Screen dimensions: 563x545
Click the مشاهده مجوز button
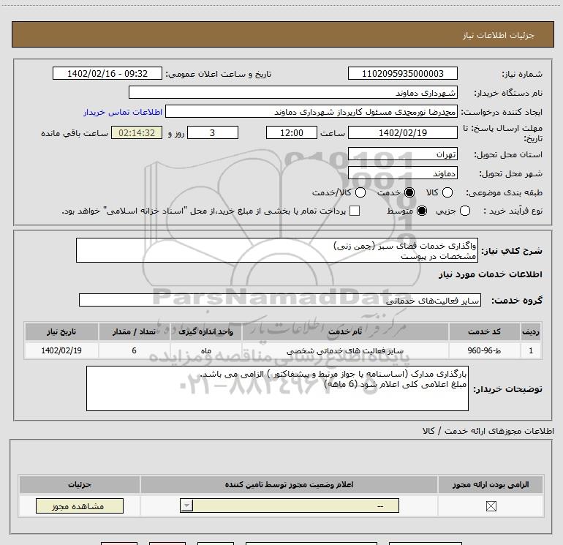[x=80, y=505]
